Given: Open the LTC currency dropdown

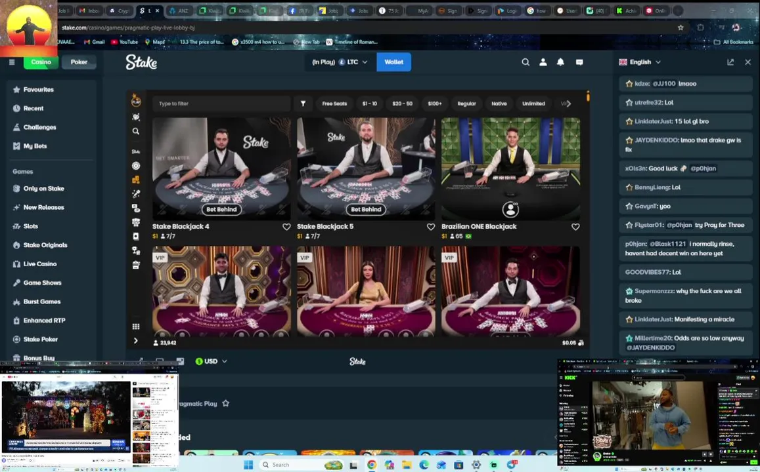Looking at the screenshot, I should click(340, 62).
